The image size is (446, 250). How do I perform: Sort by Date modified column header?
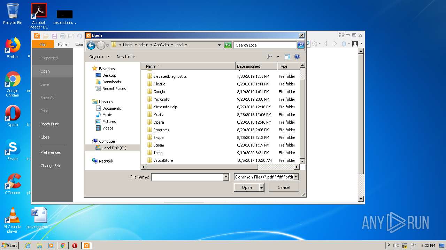pos(256,66)
